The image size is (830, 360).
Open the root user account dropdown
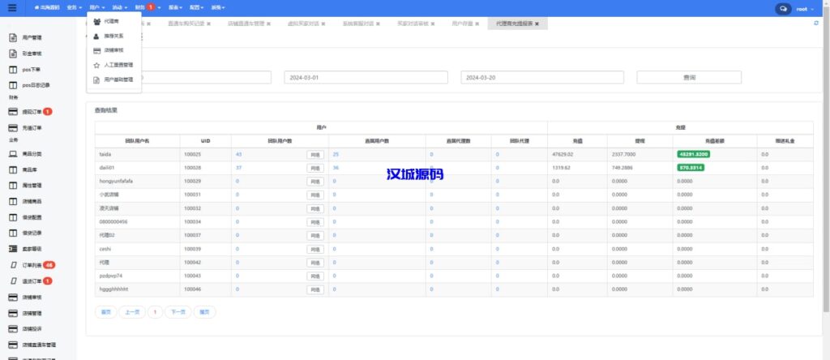click(x=805, y=9)
